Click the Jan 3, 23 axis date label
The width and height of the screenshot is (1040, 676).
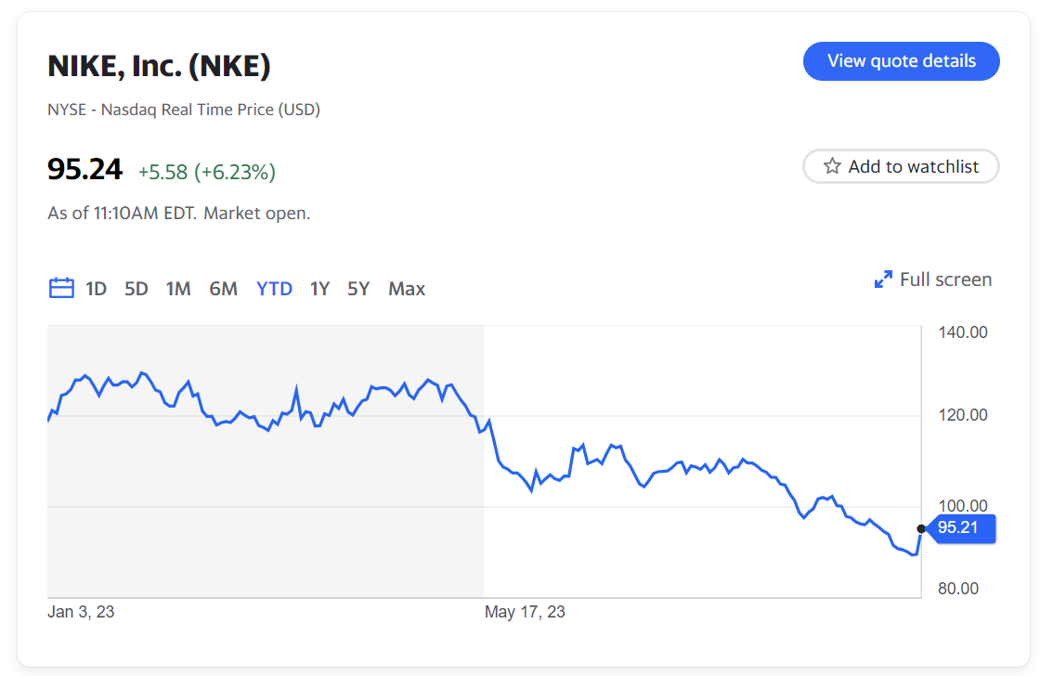[81, 612]
